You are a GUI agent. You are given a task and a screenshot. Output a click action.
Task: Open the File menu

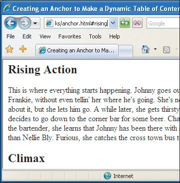[10, 36]
